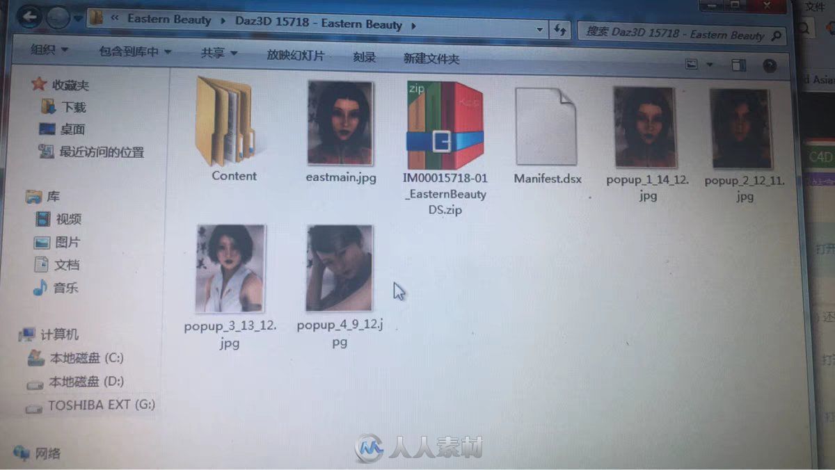Screen dimensions: 835x470
Task: Click Daz3D 15718 - Eastern Beauty breadcrumb
Action: tap(317, 24)
